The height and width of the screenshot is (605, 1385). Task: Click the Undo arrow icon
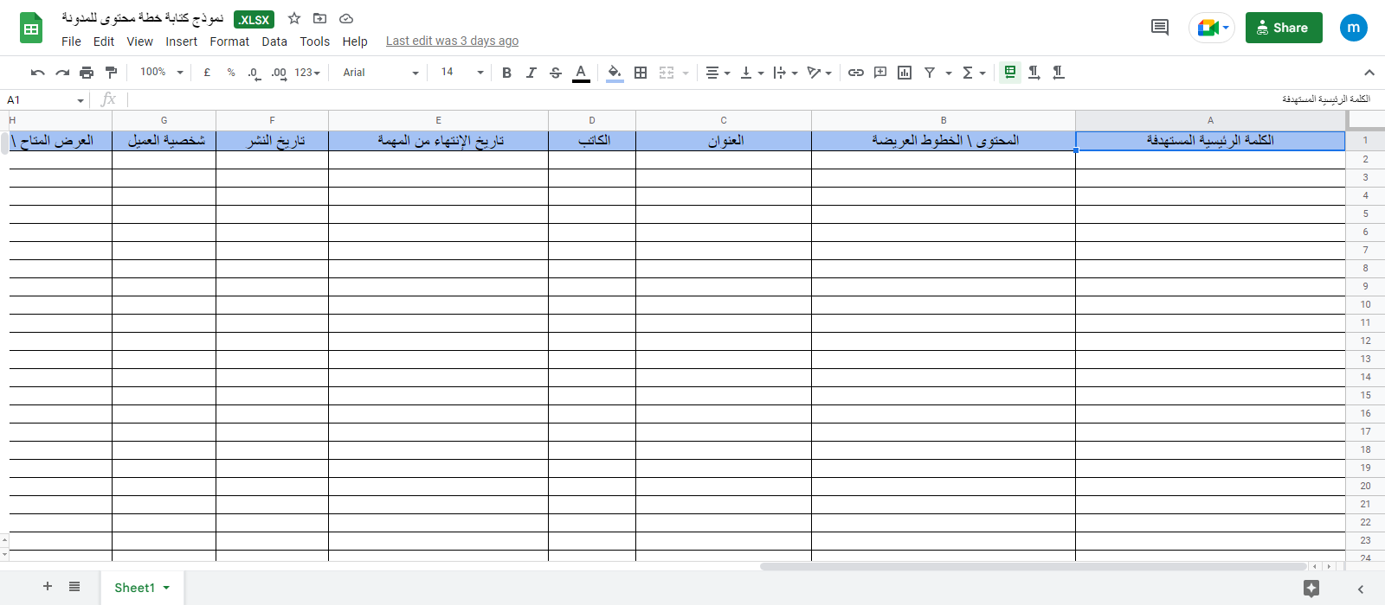37,73
